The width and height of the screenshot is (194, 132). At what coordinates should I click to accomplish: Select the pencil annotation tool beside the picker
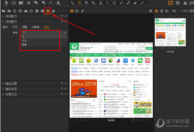[x=129, y=3]
